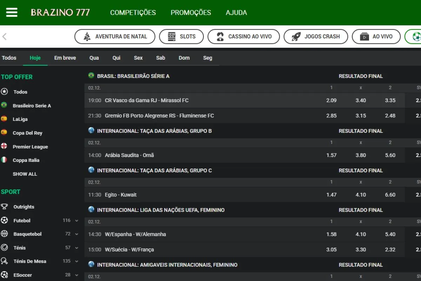
Task: Click the Futebol soccer ball icon
Action: 4,221
